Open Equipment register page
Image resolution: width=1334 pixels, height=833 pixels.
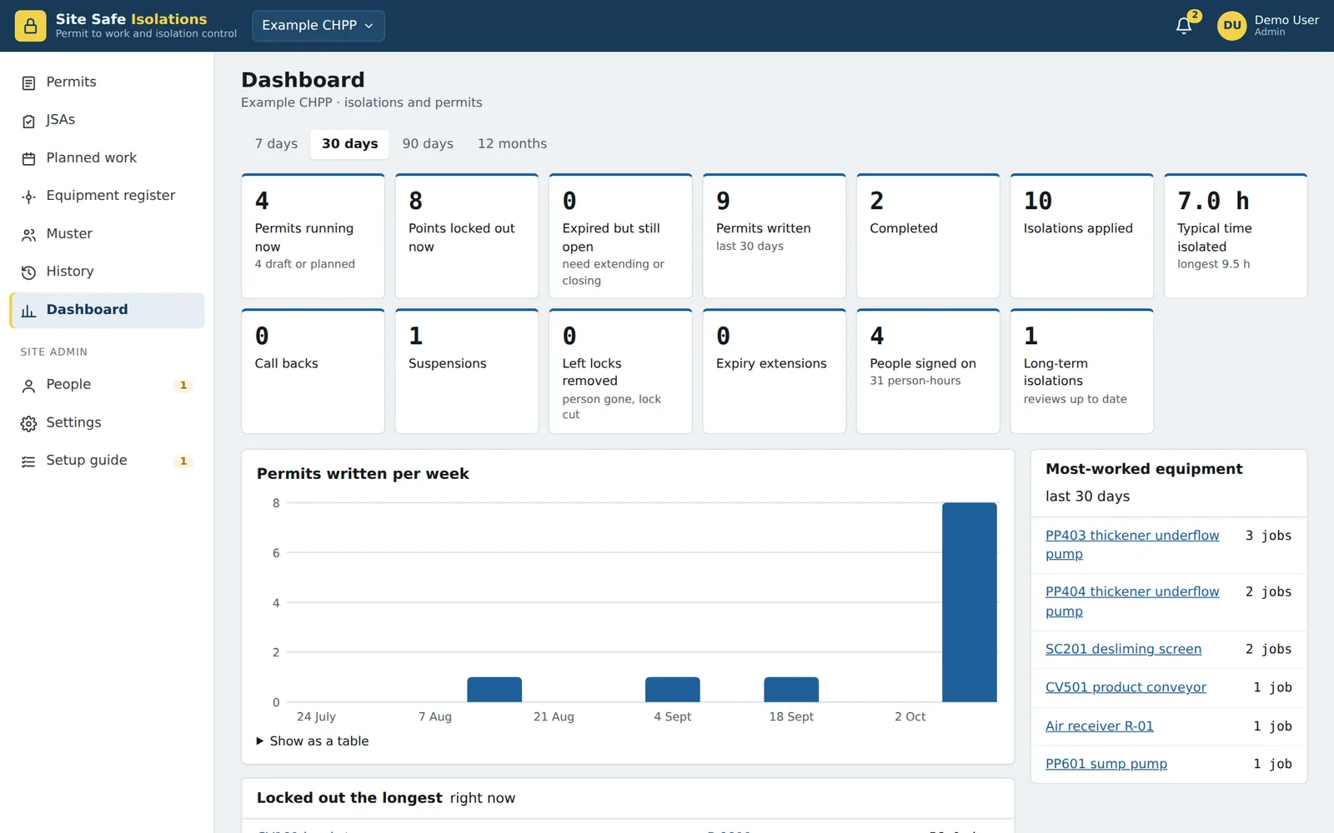click(x=107, y=196)
